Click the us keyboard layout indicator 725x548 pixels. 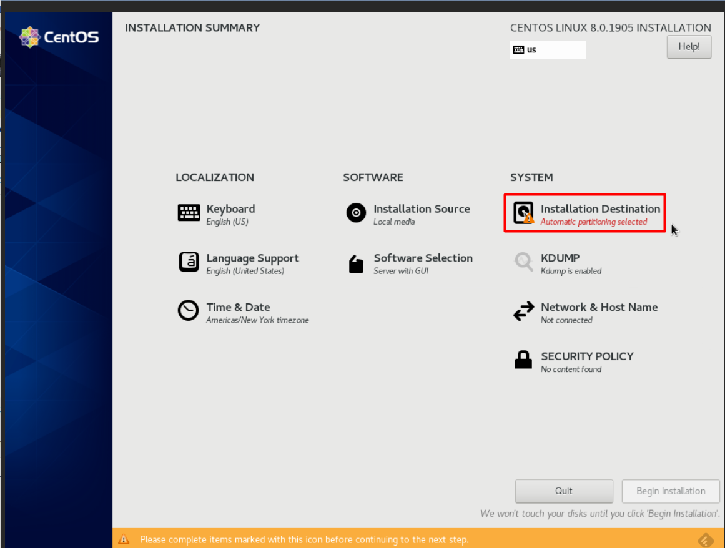click(x=548, y=50)
